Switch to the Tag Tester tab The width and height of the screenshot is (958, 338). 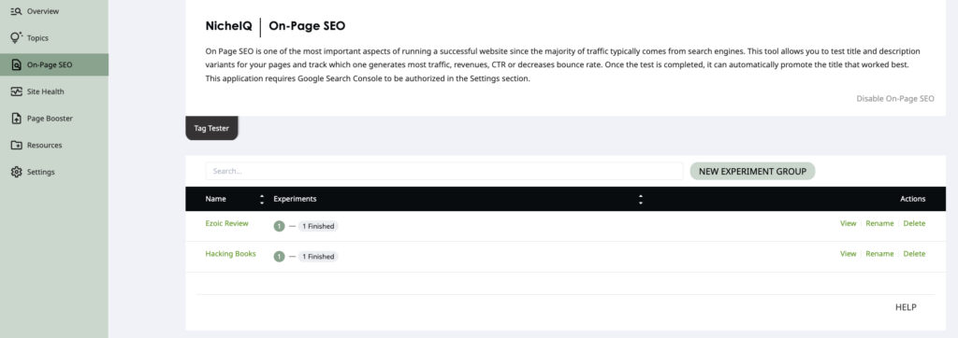click(211, 128)
